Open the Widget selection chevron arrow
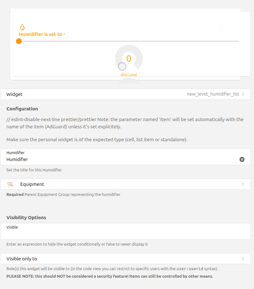Image resolution: width=254 pixels, height=289 pixels. (243, 94)
